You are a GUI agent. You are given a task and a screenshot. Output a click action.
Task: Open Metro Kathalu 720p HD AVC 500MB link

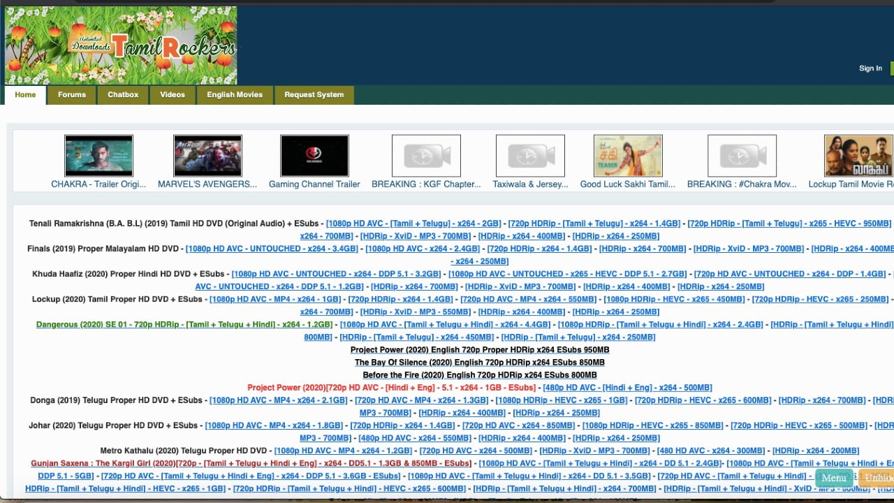[x=476, y=451]
